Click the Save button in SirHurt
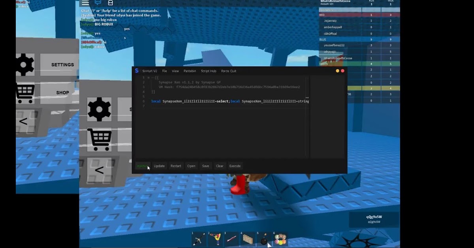Viewport: 474px width, 248px height. 205,166
